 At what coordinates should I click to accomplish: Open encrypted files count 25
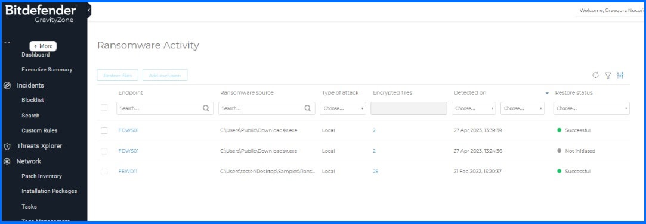click(375, 172)
